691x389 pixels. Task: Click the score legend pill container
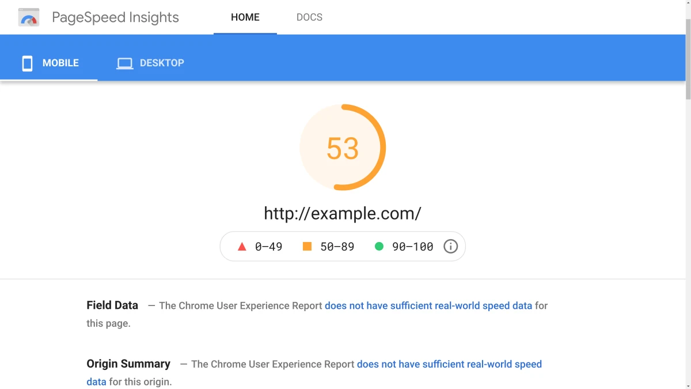343,246
